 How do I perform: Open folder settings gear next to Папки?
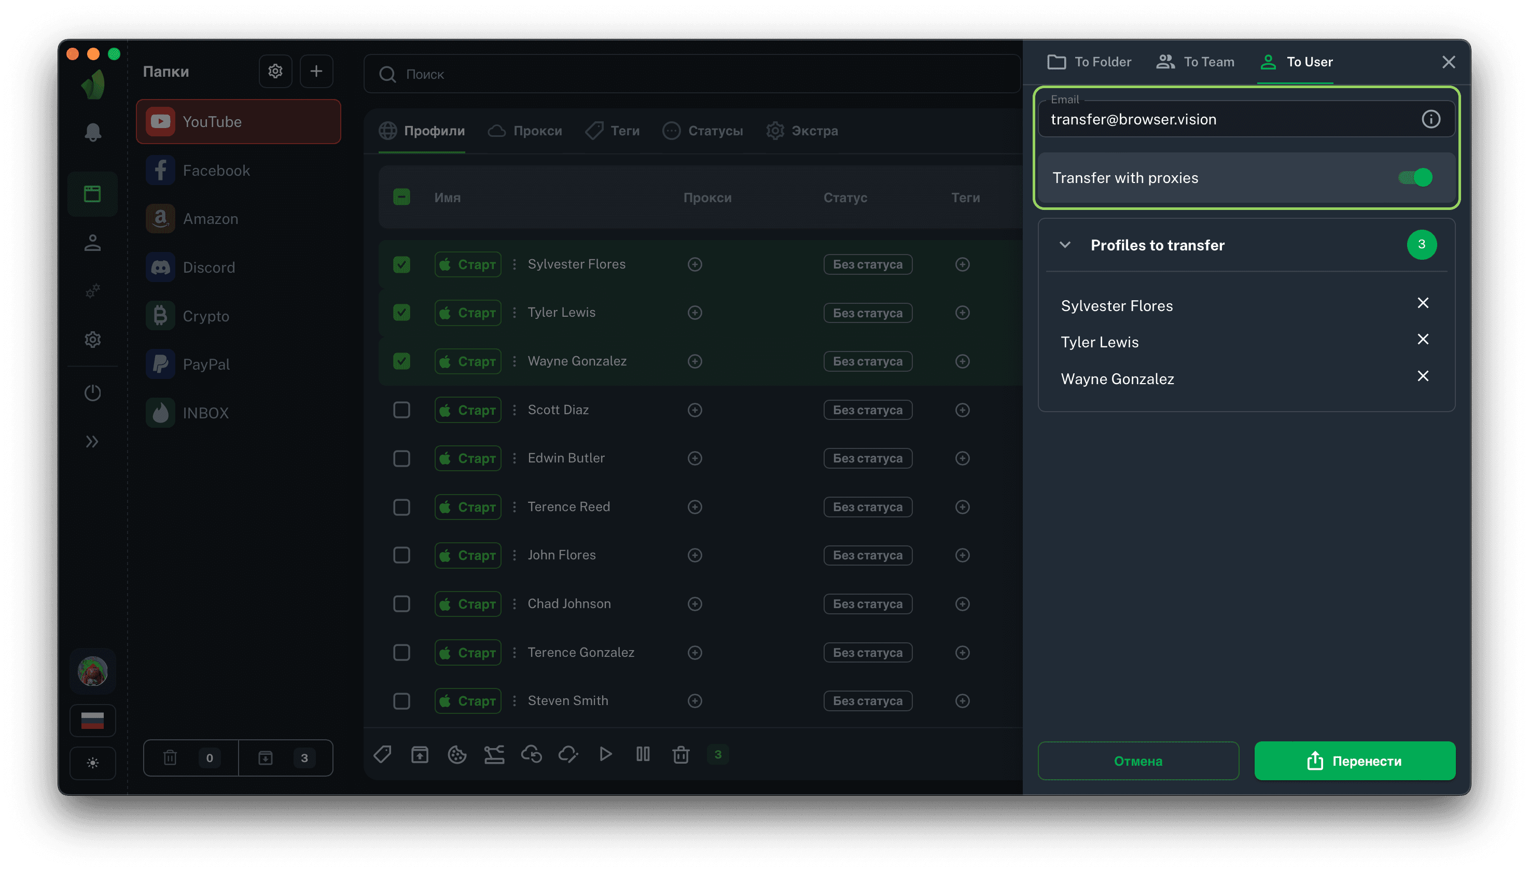coord(275,71)
